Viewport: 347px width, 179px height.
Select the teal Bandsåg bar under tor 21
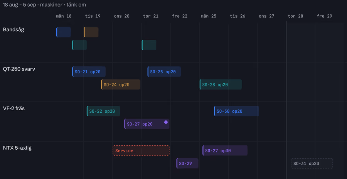pos(149,45)
